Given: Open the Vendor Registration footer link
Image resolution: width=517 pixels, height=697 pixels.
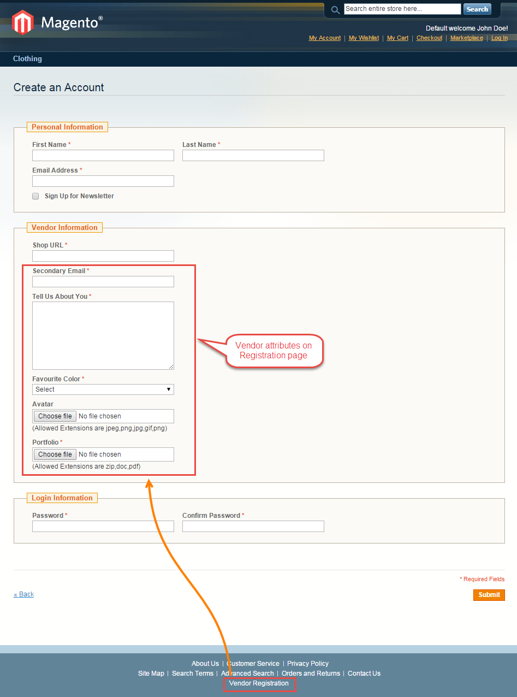Looking at the screenshot, I should tap(259, 683).
